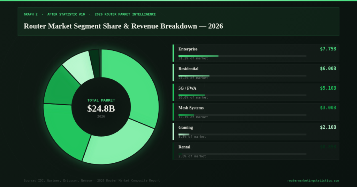Click the $6.00B Residential revenue value
Viewport: 357px width, 187px height.
pyautogui.click(x=328, y=68)
